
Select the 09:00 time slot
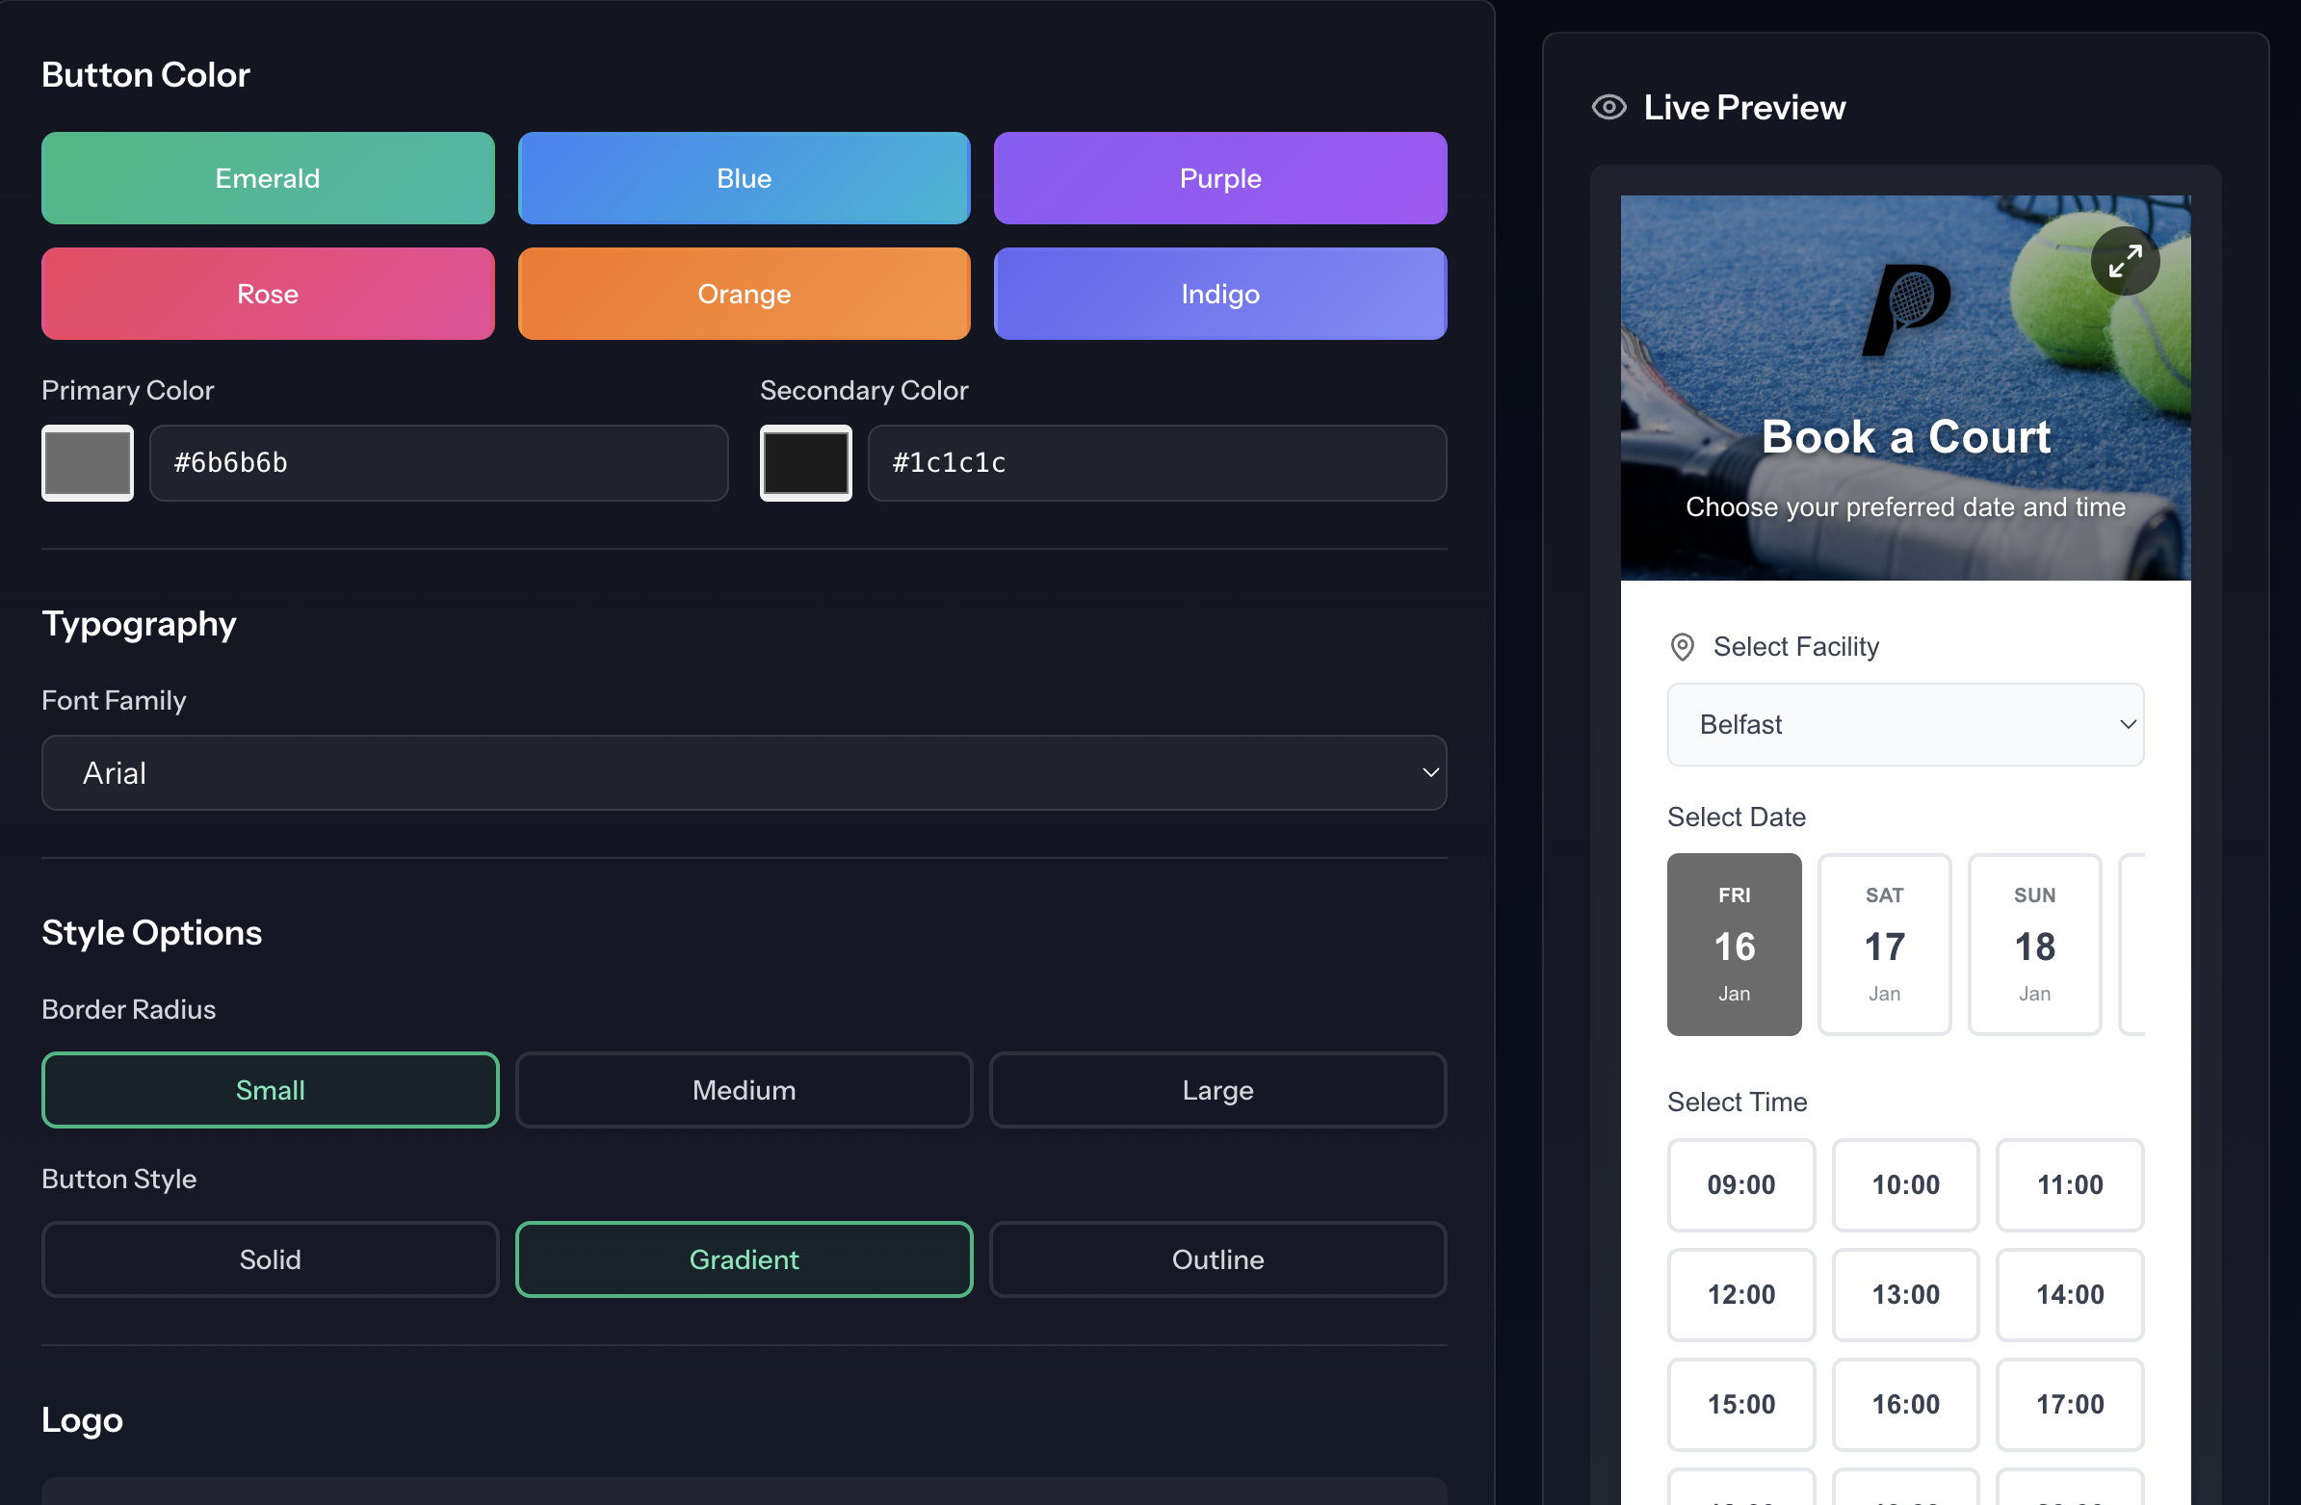click(x=1741, y=1185)
